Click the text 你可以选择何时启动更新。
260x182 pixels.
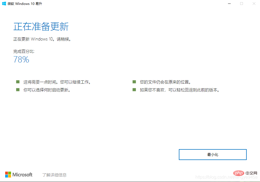tap(47, 90)
